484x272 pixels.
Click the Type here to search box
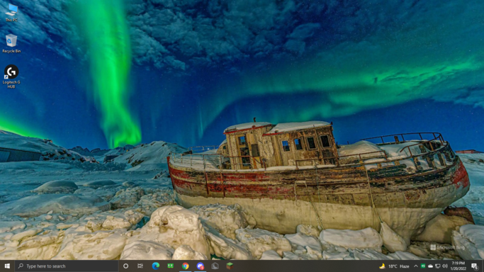(x=67, y=266)
